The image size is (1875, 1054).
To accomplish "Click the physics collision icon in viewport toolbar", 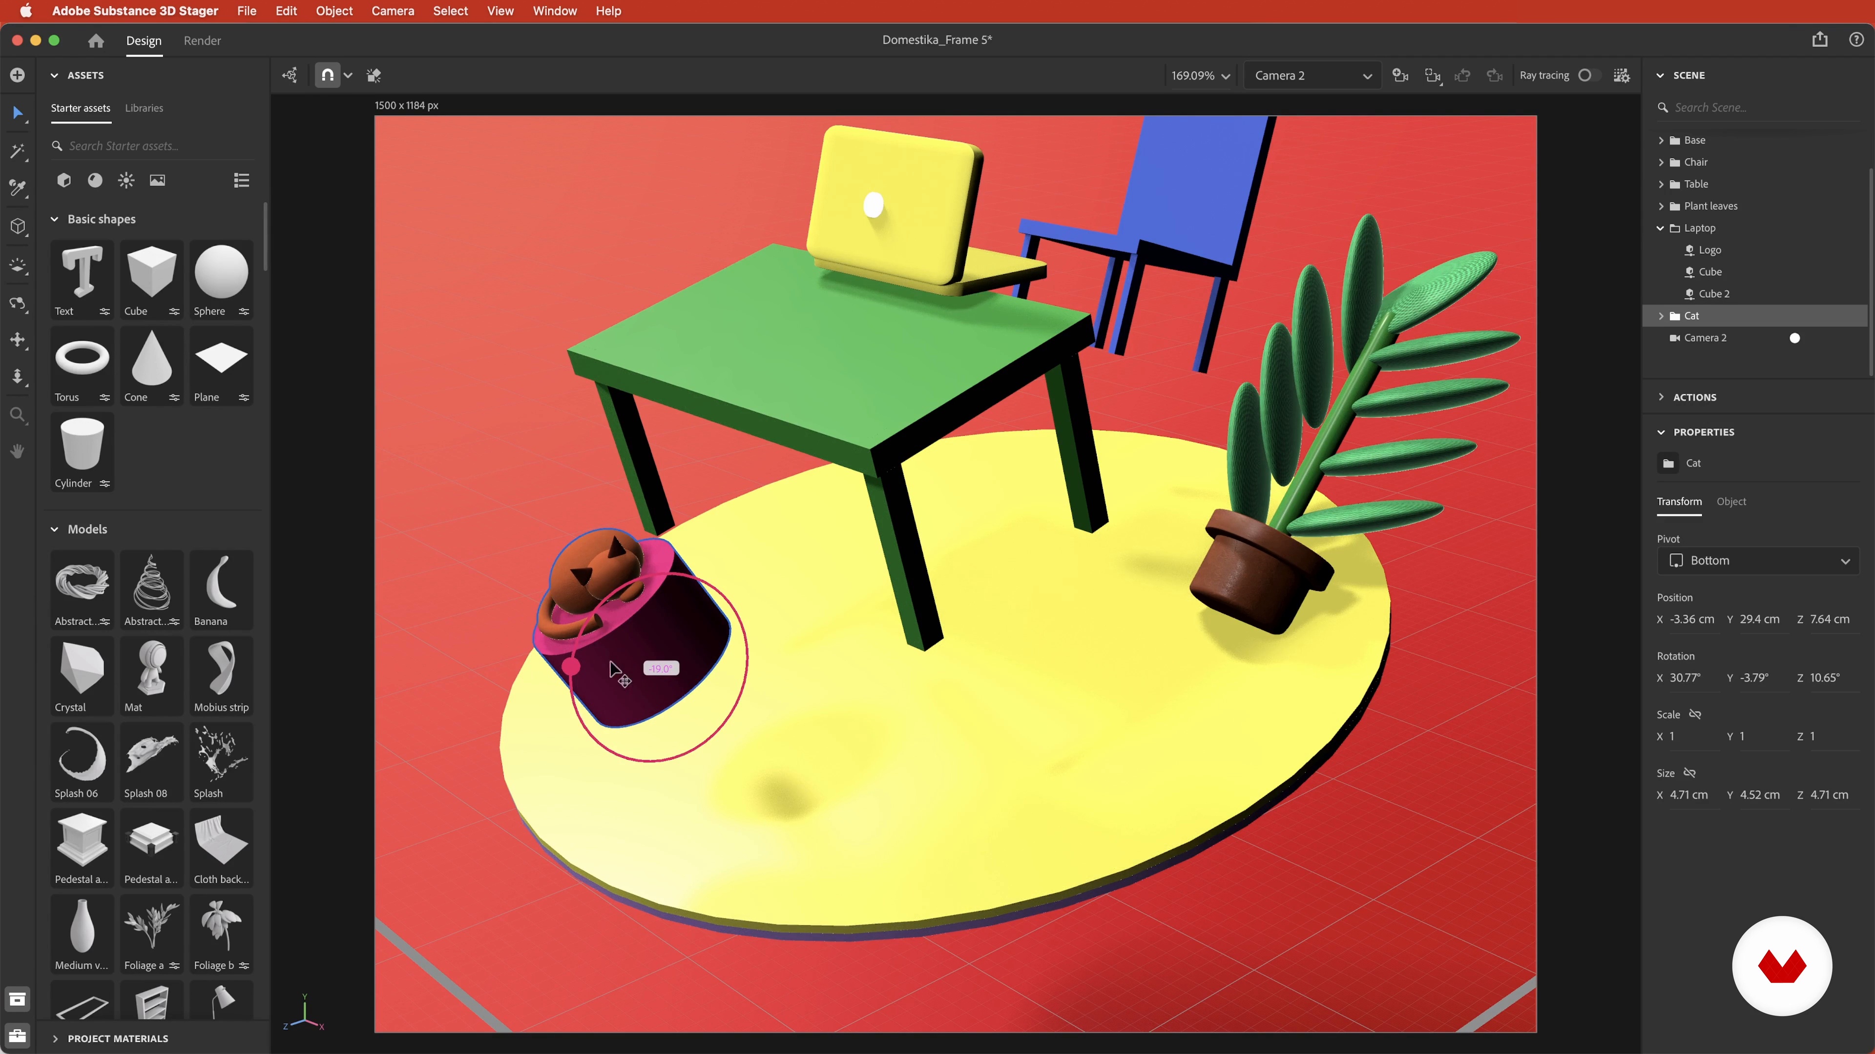I will click(374, 75).
